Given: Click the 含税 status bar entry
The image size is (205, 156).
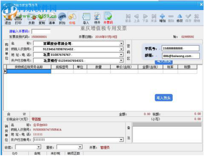Looking at the screenshot, I should (37, 153).
